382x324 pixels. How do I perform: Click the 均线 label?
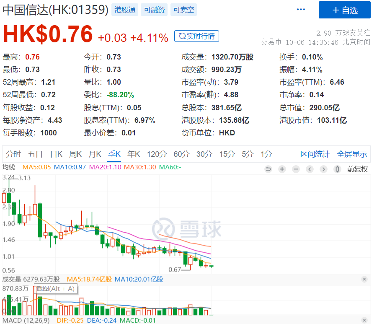tap(8, 167)
